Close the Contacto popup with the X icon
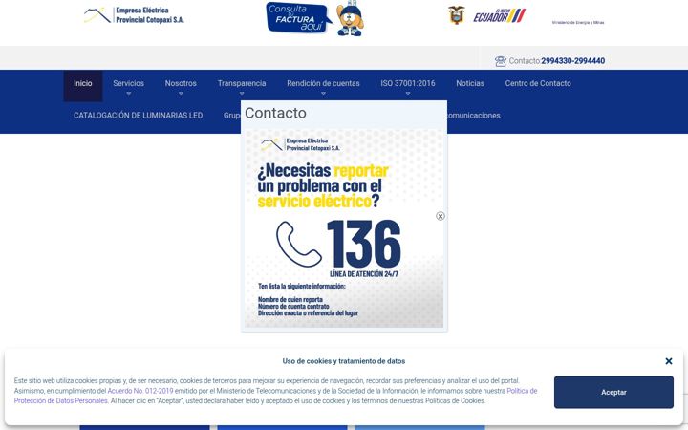688x430 pixels. click(441, 216)
